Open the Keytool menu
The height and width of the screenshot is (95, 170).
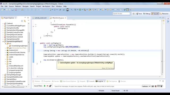[46, 6]
